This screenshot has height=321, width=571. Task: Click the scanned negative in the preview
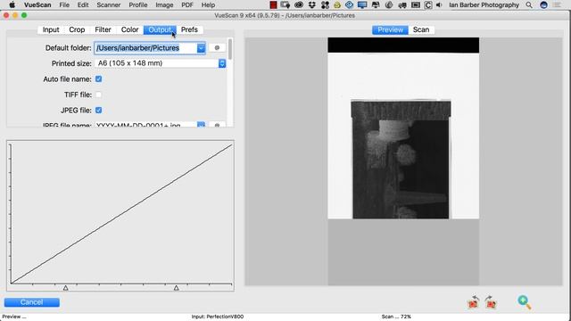[x=401, y=160]
